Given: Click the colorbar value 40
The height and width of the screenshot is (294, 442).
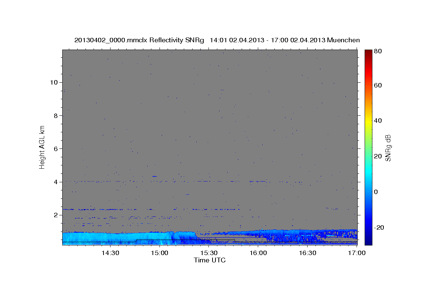Looking at the screenshot, I should [379, 121].
